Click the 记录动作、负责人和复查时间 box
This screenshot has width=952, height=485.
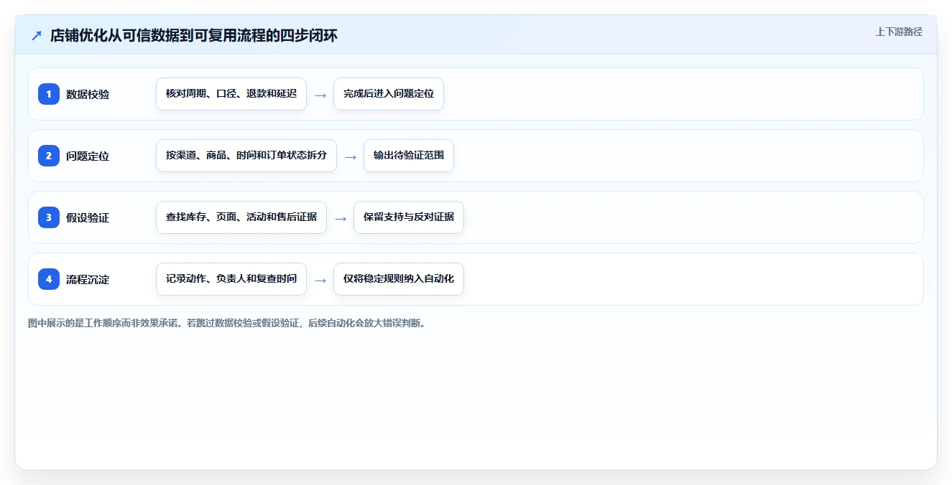(231, 279)
